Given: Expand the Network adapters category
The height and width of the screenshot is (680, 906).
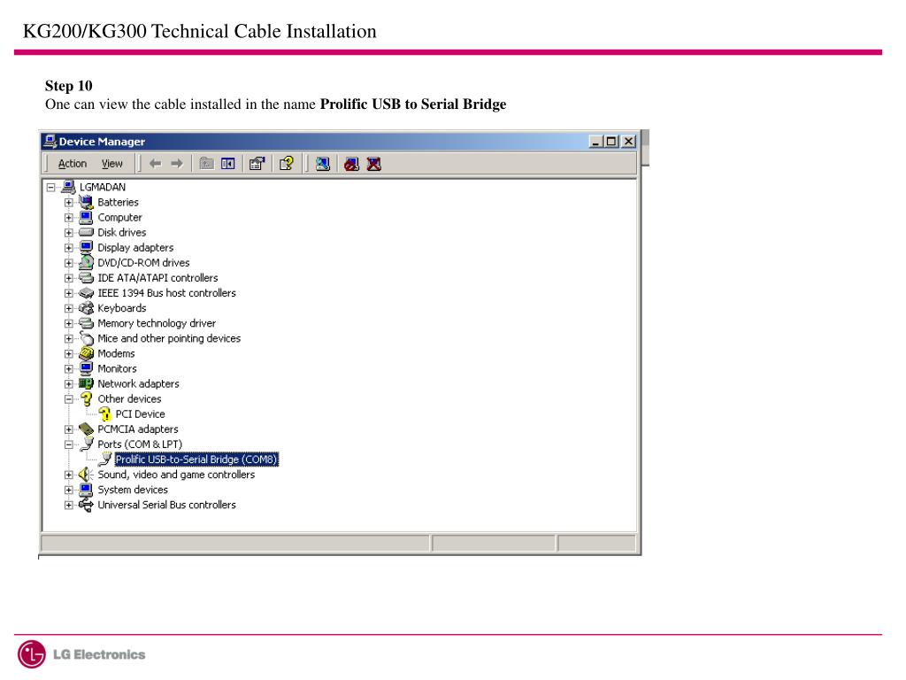Looking at the screenshot, I should click(69, 384).
